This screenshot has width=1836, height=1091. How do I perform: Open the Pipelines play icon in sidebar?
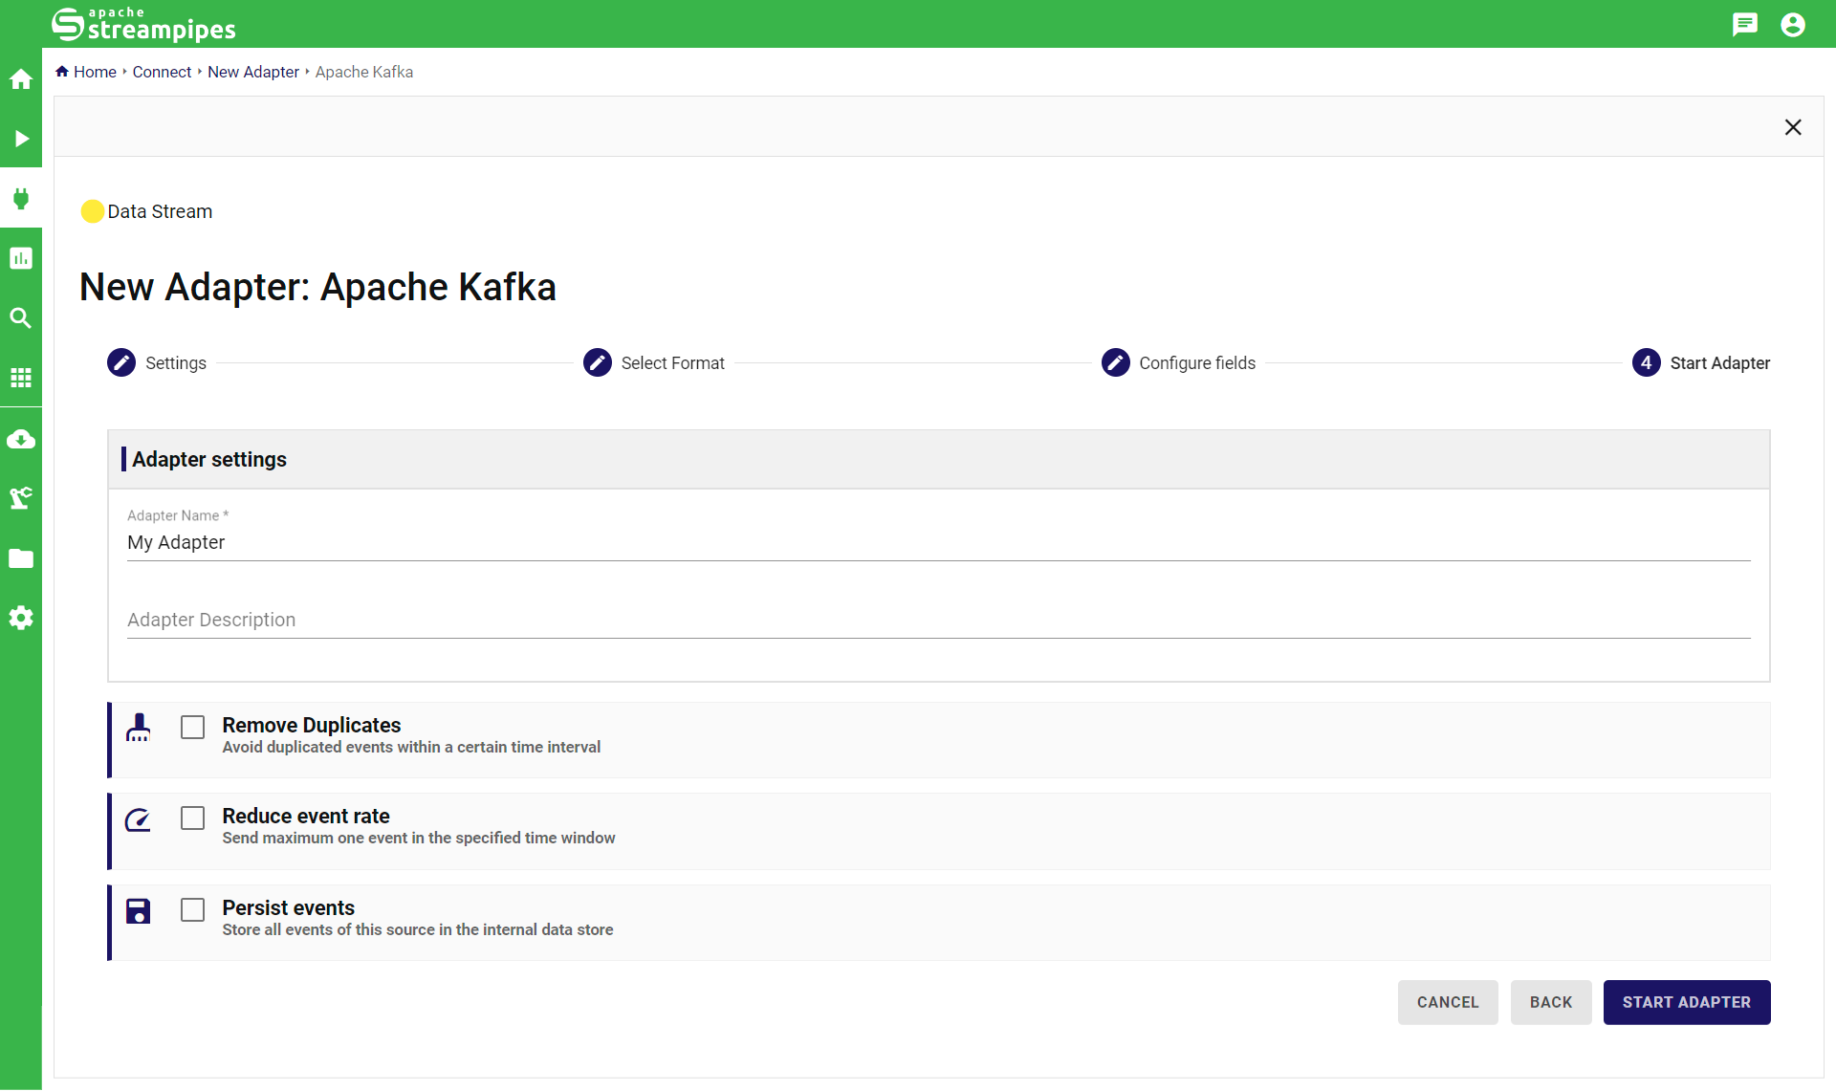(21, 139)
